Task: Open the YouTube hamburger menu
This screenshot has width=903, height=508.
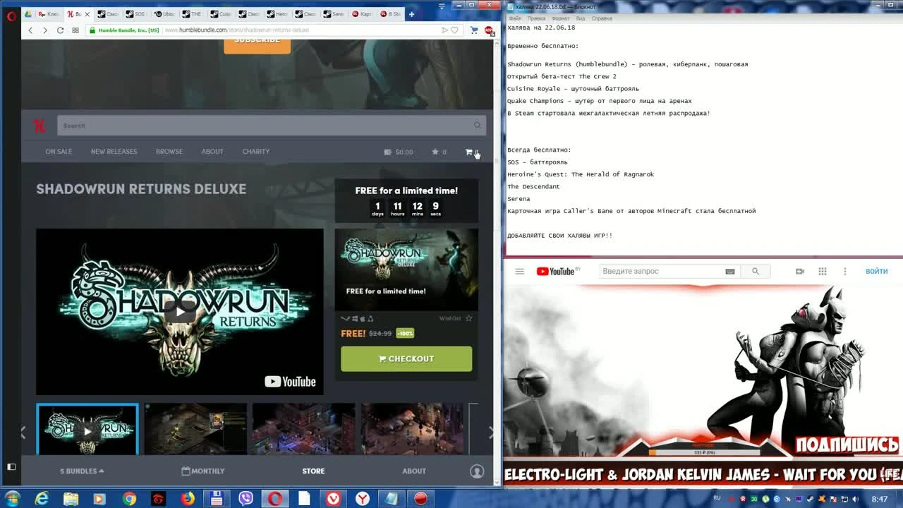Action: pos(520,271)
